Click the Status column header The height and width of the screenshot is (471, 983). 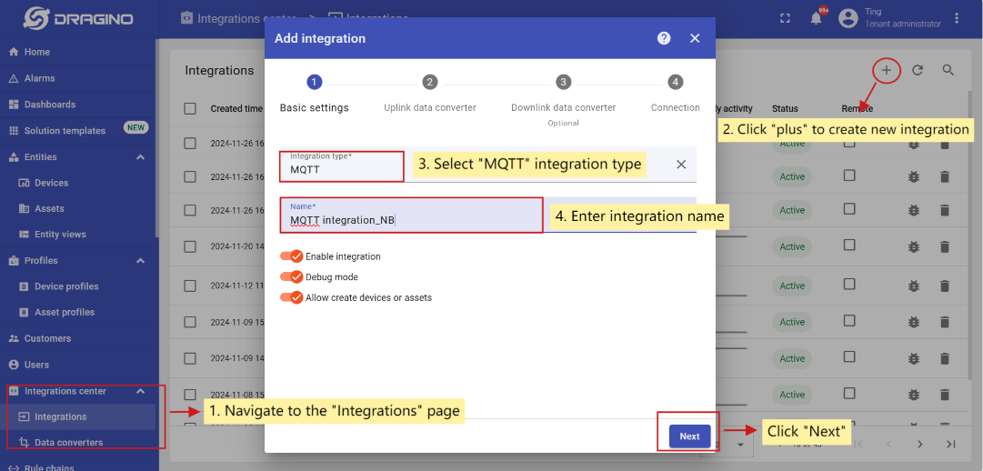point(785,108)
